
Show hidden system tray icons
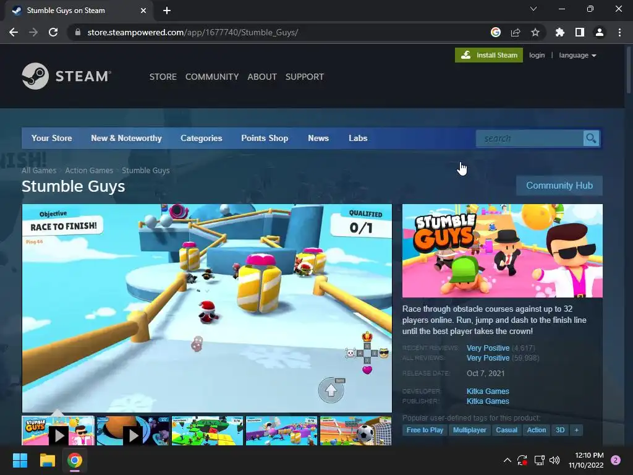click(508, 460)
